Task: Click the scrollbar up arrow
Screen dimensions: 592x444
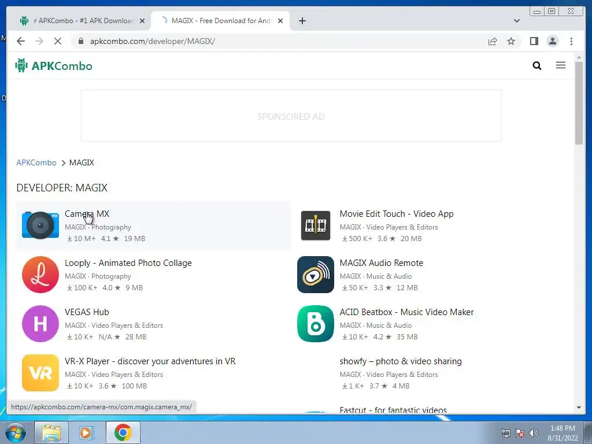Action: pyautogui.click(x=579, y=57)
